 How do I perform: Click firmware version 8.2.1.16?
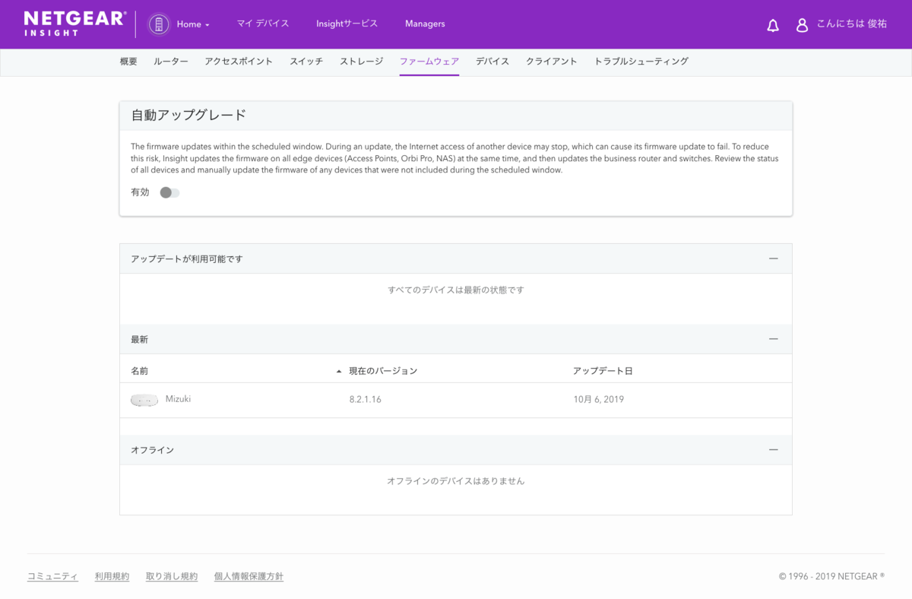coord(366,399)
